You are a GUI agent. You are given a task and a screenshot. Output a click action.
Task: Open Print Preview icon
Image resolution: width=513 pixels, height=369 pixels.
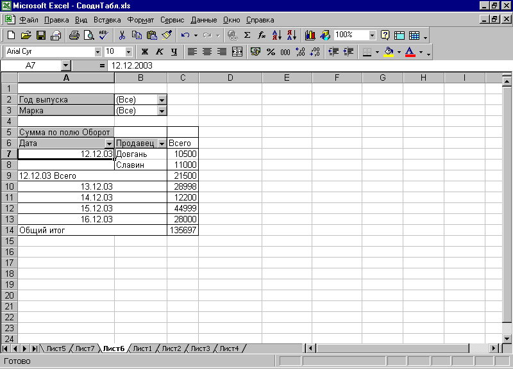[89, 35]
